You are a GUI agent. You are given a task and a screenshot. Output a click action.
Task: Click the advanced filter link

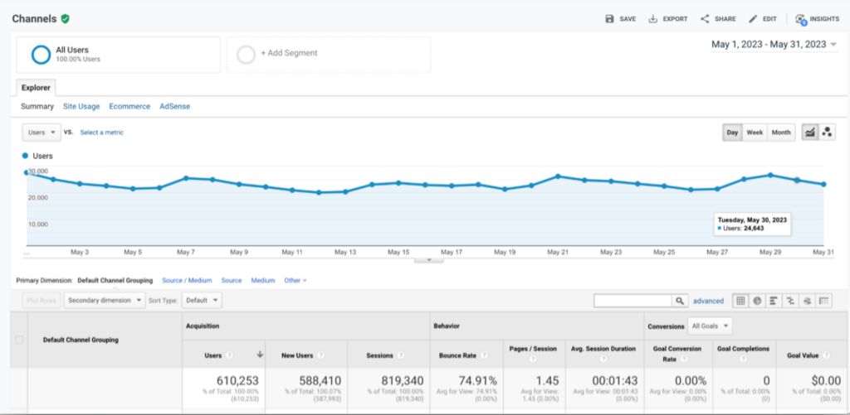coord(708,301)
